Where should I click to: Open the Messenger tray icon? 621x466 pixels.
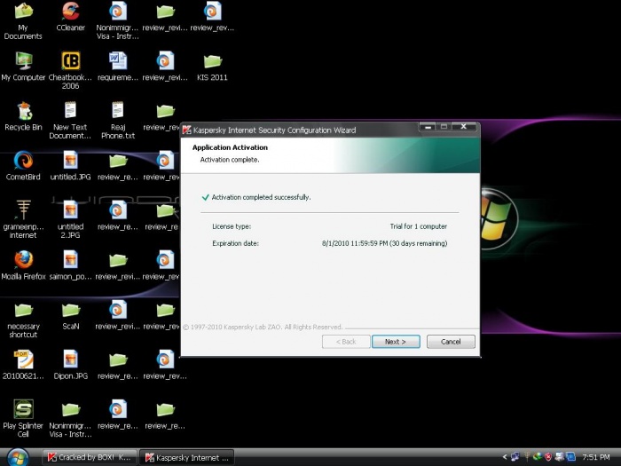(x=538, y=457)
